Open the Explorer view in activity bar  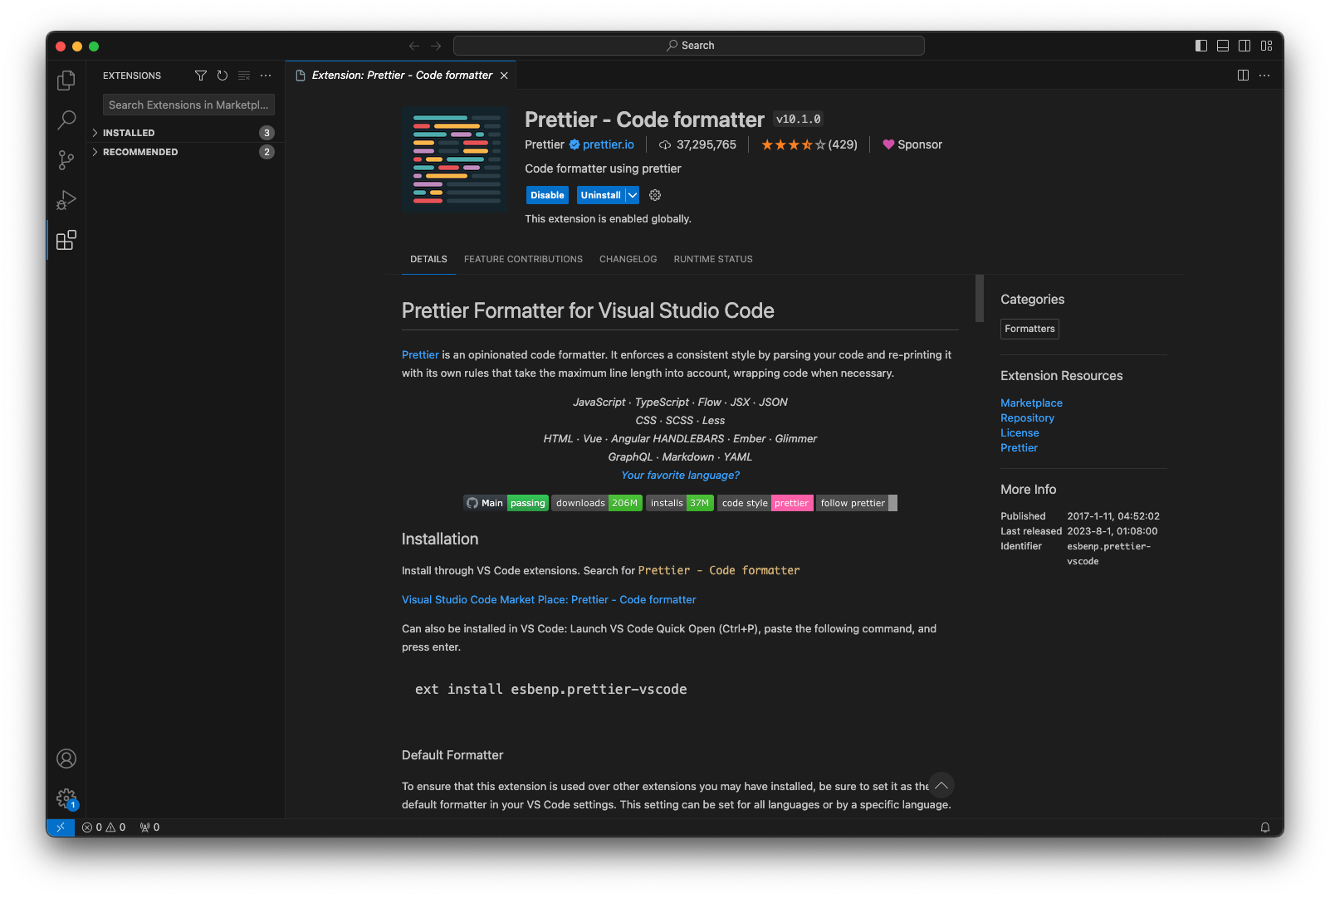click(66, 81)
